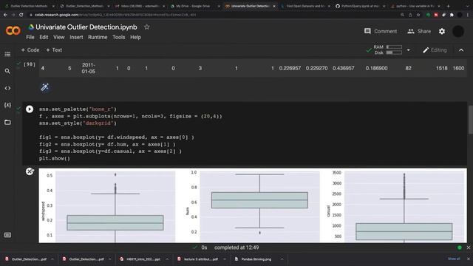Viewport: 473px width, 266px height.
Task: Expand options for Pandas Binning.png download
Action: click(x=282, y=259)
